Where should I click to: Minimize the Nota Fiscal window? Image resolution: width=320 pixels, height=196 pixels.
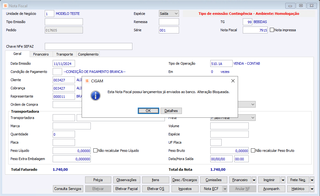coord(290,5)
